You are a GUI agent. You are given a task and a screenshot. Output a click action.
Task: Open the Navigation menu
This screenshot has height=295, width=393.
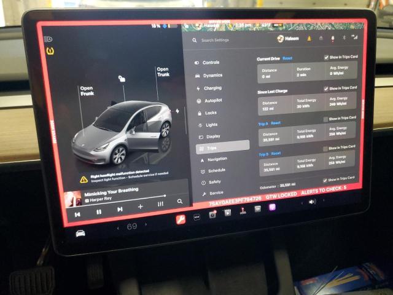[214, 159]
